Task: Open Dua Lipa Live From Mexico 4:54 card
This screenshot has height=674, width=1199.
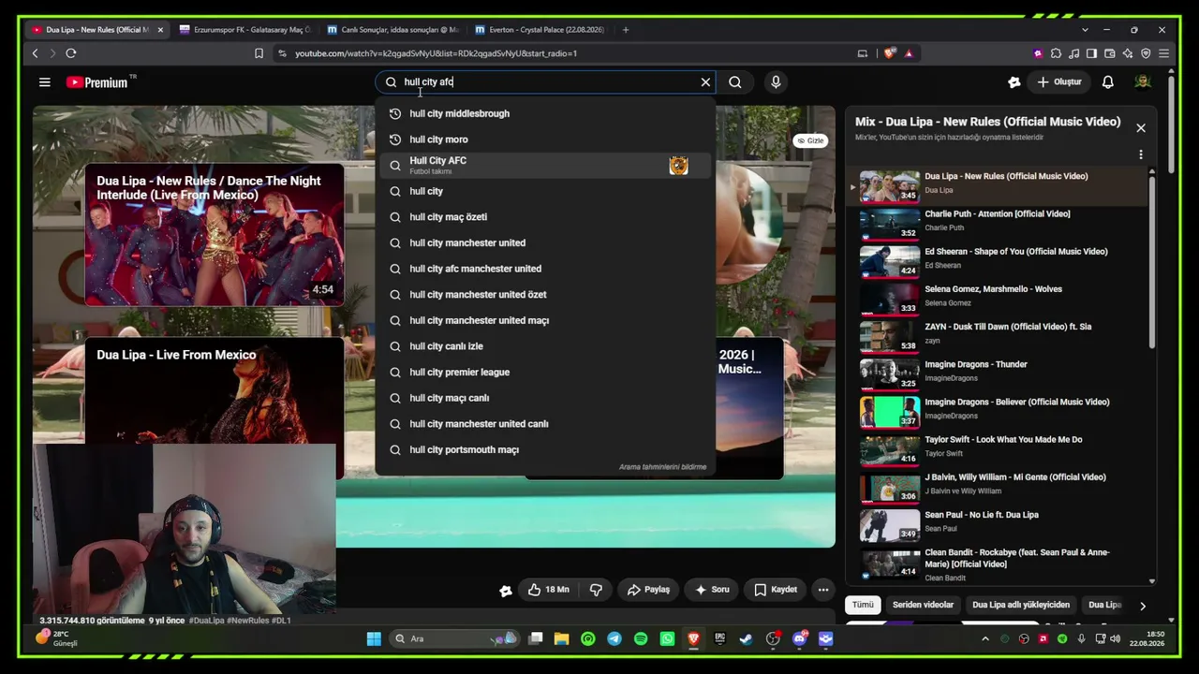Action: pyautogui.click(x=215, y=235)
